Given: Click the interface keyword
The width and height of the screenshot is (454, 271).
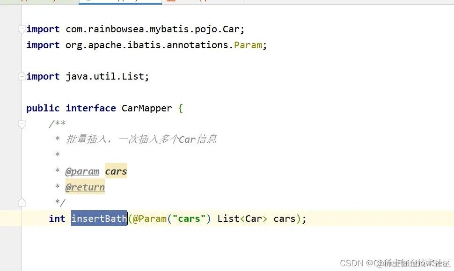Looking at the screenshot, I should tap(91, 108).
